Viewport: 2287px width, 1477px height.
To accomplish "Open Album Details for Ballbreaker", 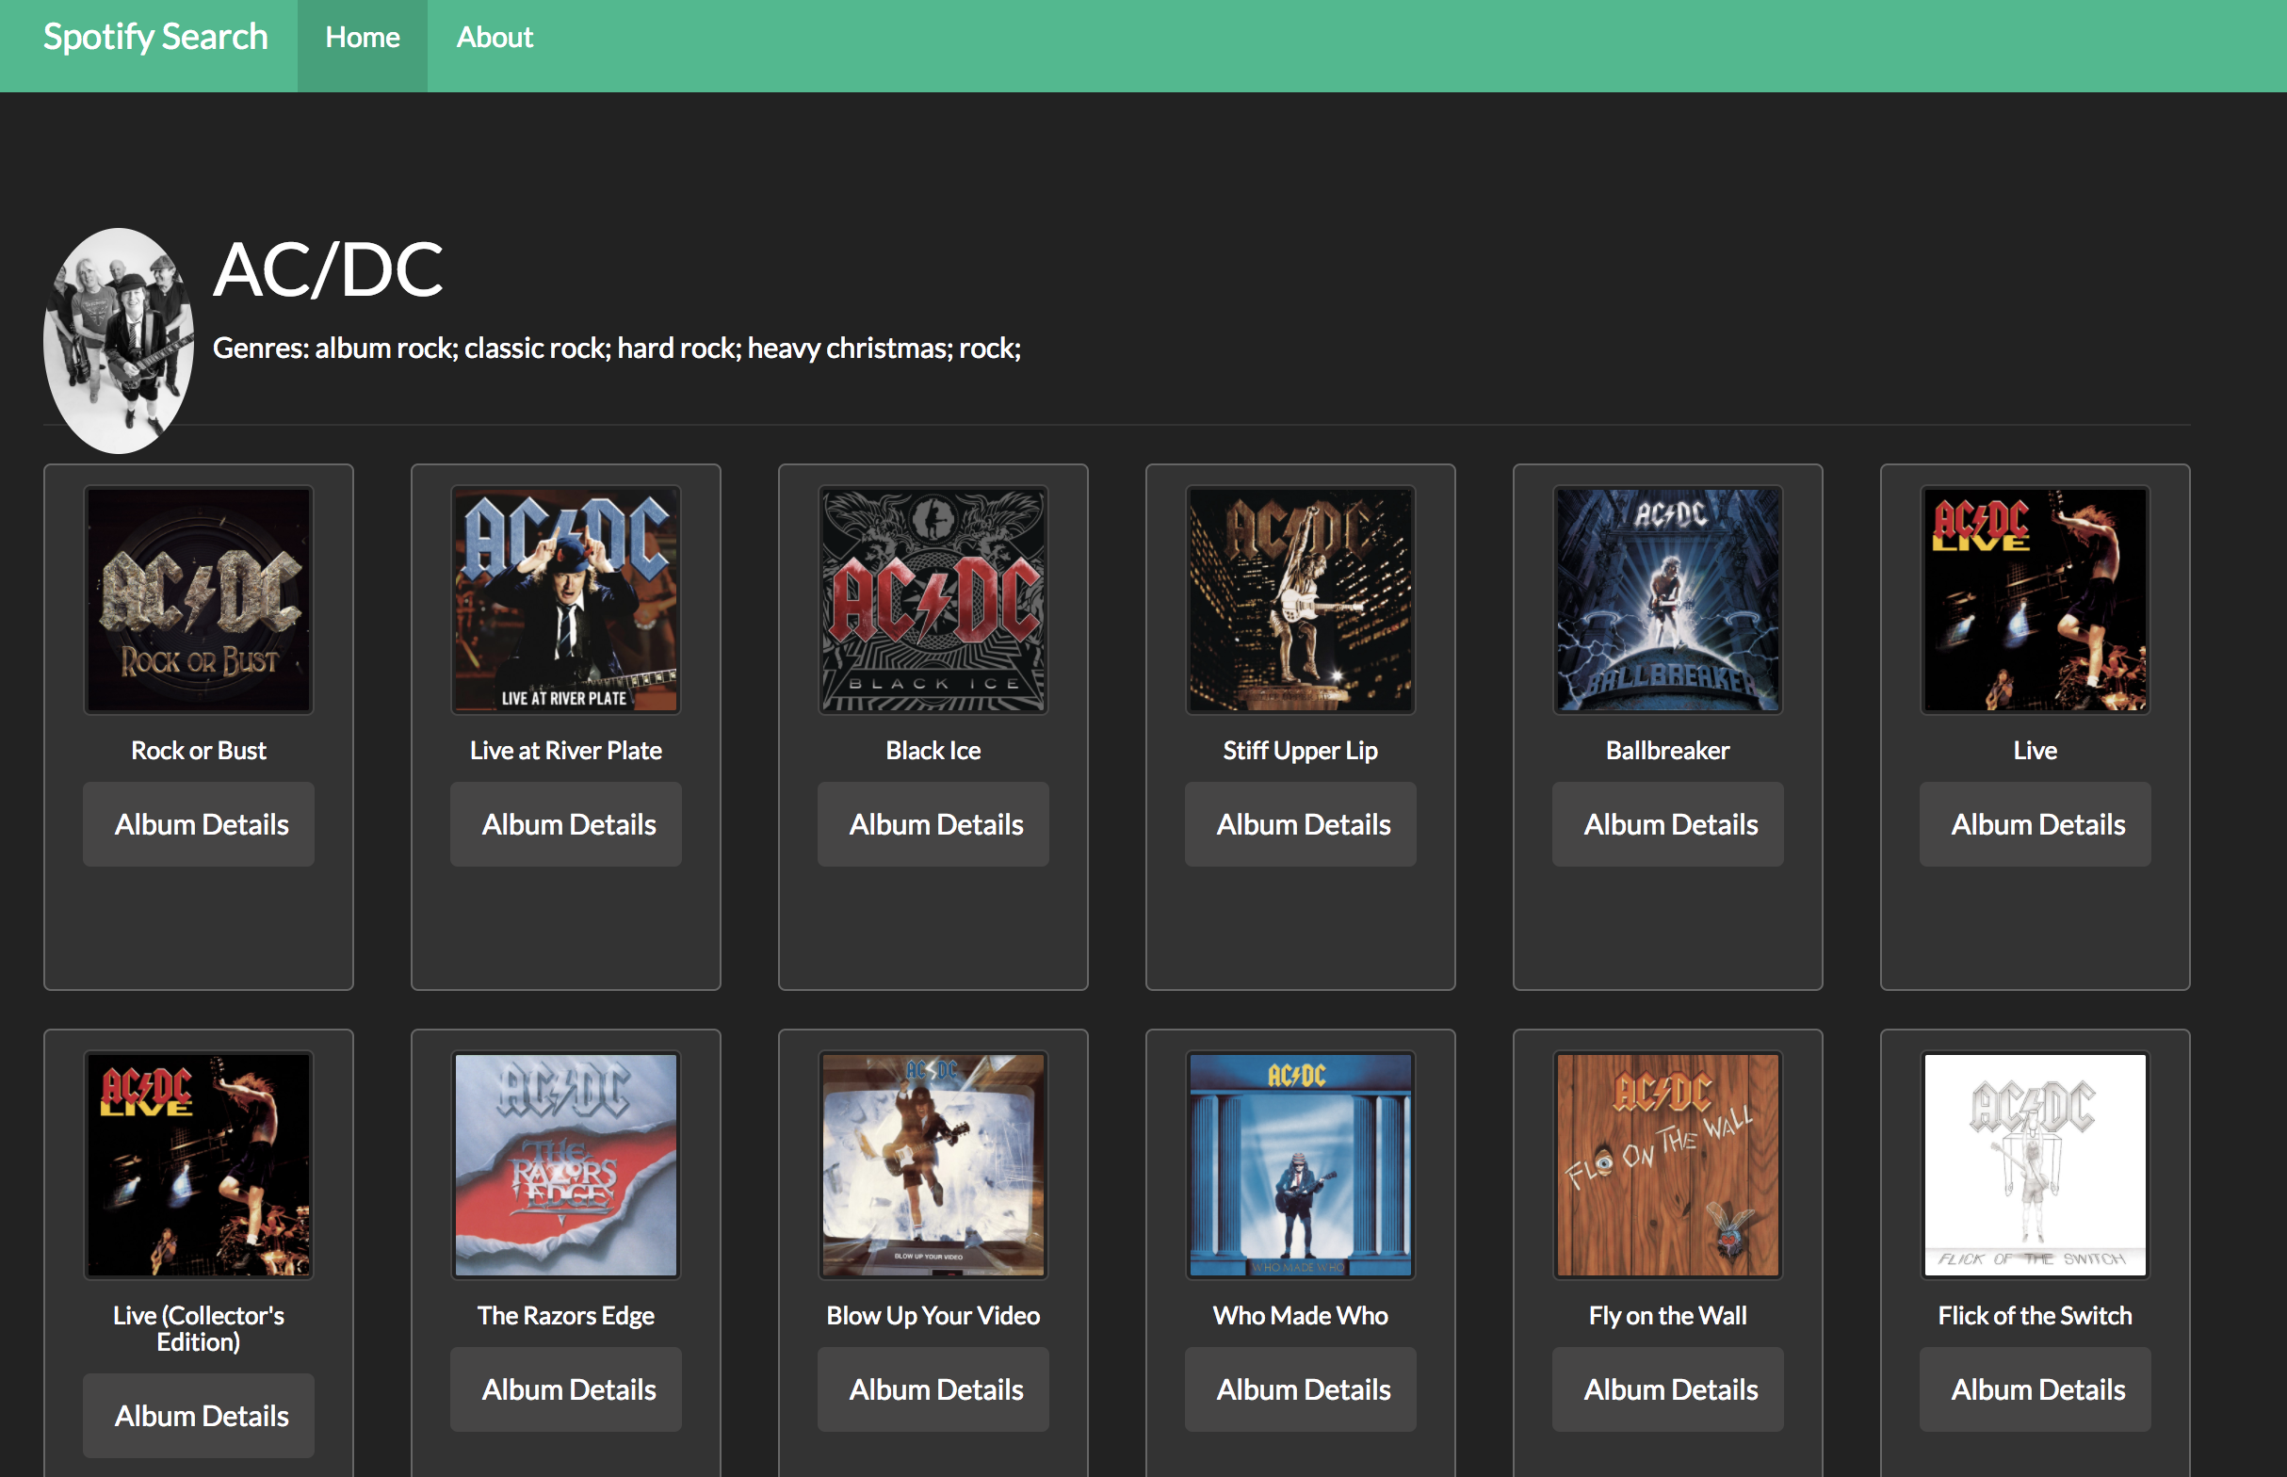I will 1667,824.
